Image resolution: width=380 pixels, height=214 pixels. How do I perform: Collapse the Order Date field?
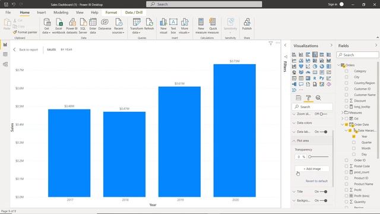point(343,124)
